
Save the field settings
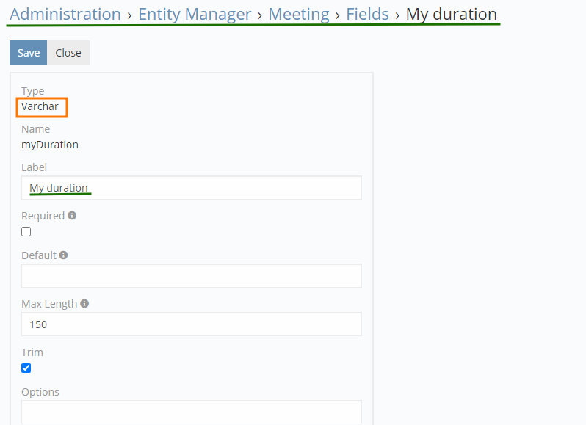[x=29, y=53]
